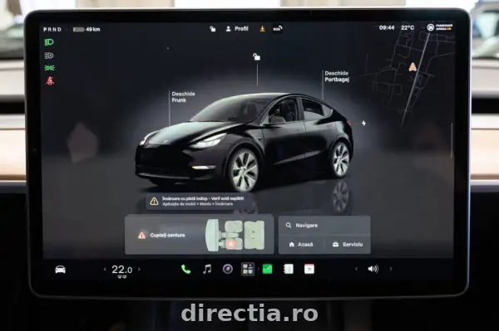Viewport: 499px width, 331px height.
Task: Tap the red triangle seatbelt alert icon
Action: (x=141, y=235)
